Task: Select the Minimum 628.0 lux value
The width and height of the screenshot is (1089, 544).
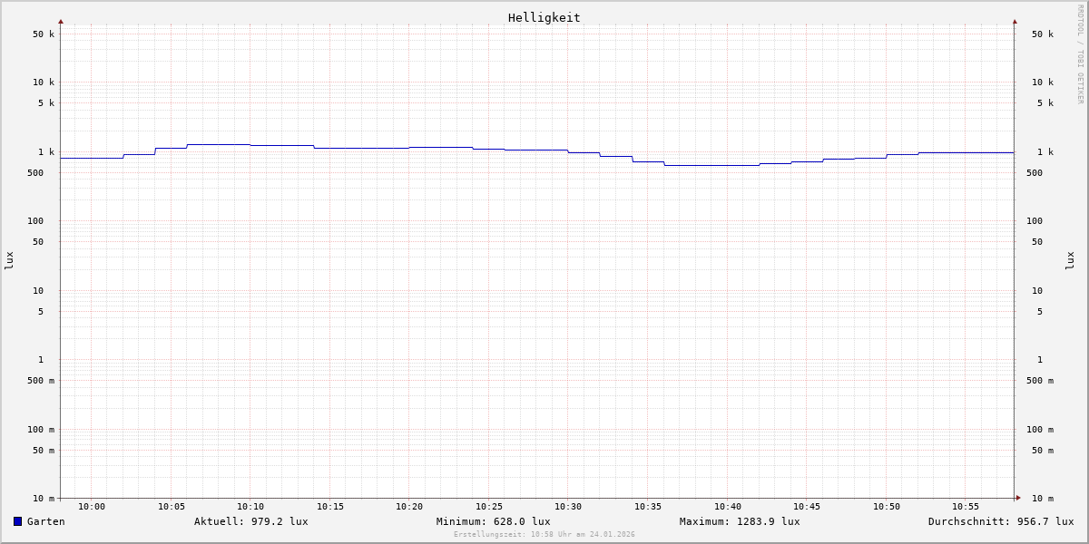Action: pyautogui.click(x=493, y=521)
